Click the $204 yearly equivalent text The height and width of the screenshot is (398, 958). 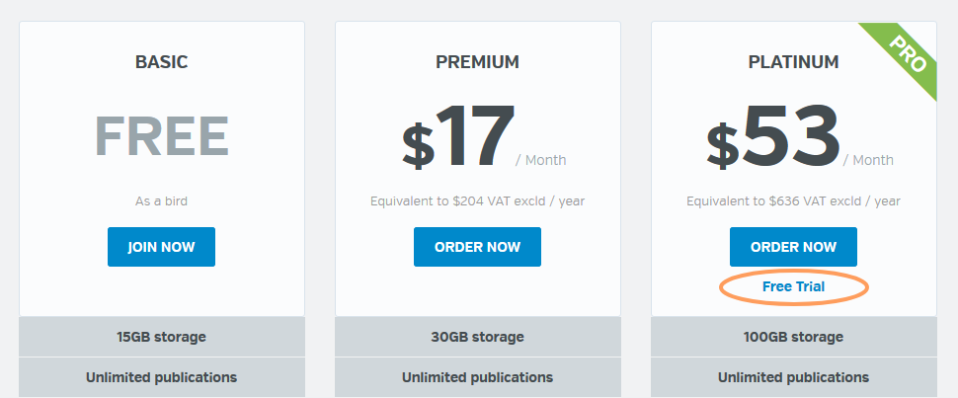tap(477, 201)
